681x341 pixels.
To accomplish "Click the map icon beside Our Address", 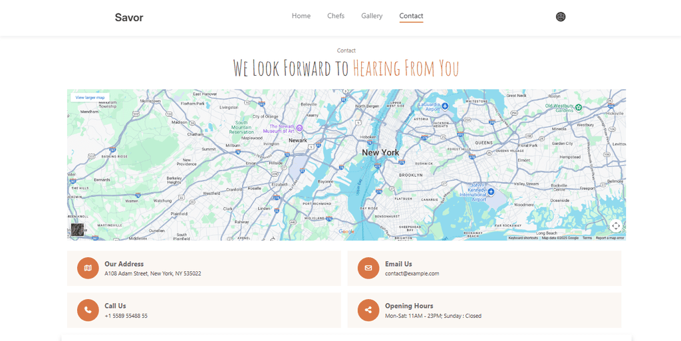I will pos(88,268).
